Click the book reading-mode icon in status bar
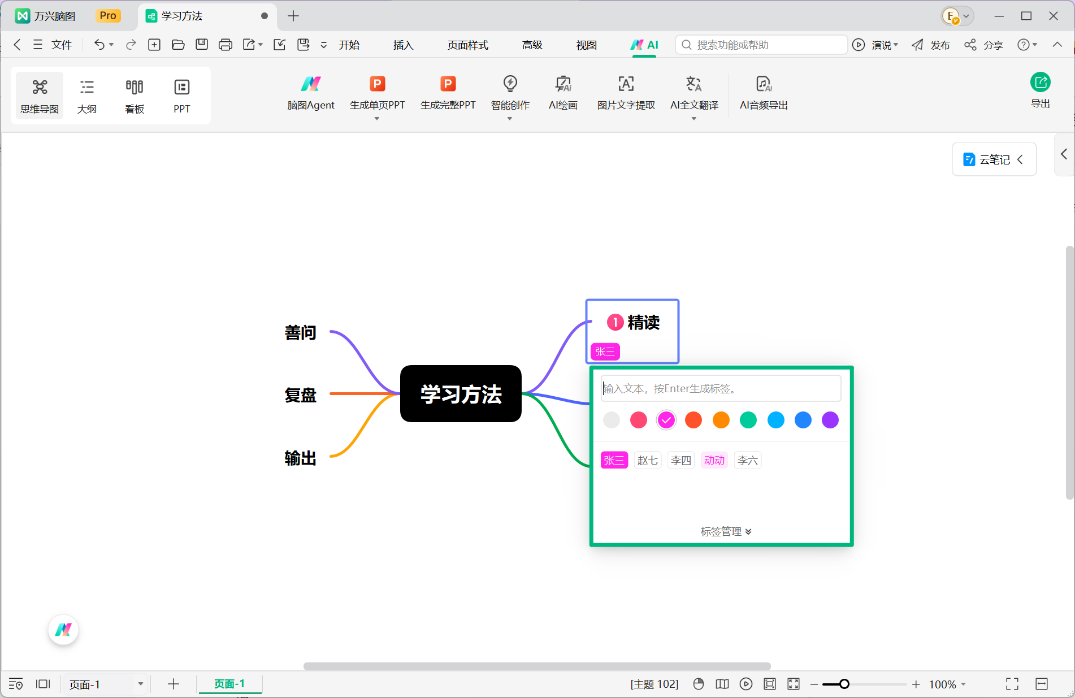 coord(722,684)
